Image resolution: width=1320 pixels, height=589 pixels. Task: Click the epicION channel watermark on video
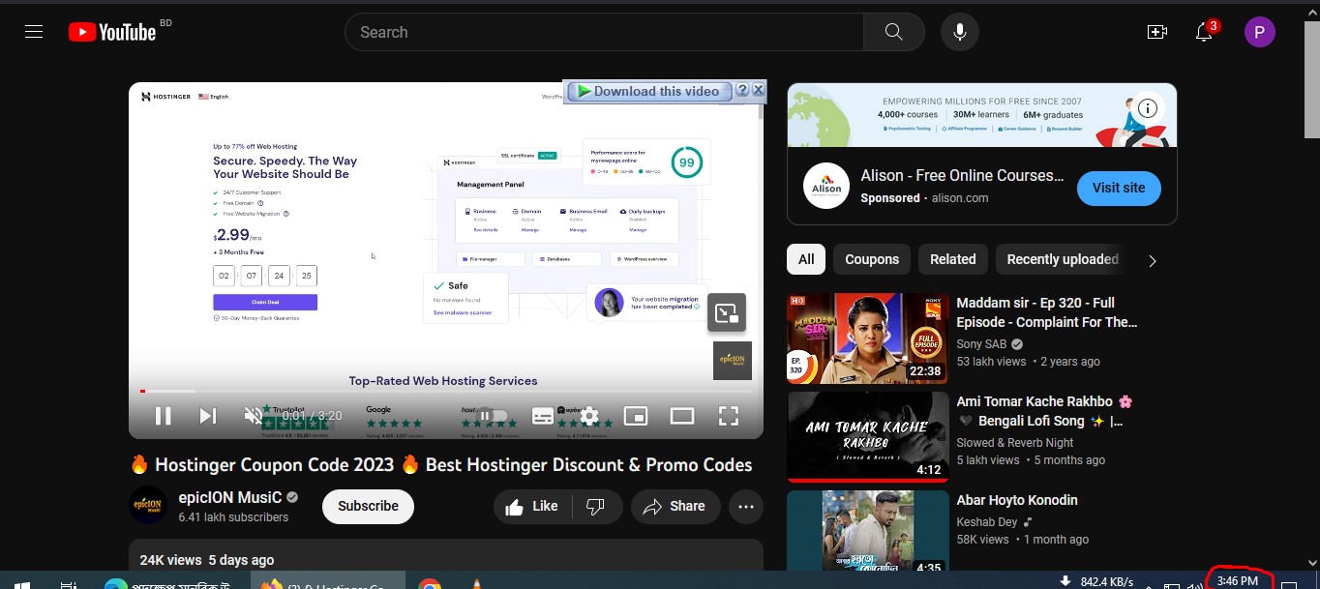coord(733,361)
